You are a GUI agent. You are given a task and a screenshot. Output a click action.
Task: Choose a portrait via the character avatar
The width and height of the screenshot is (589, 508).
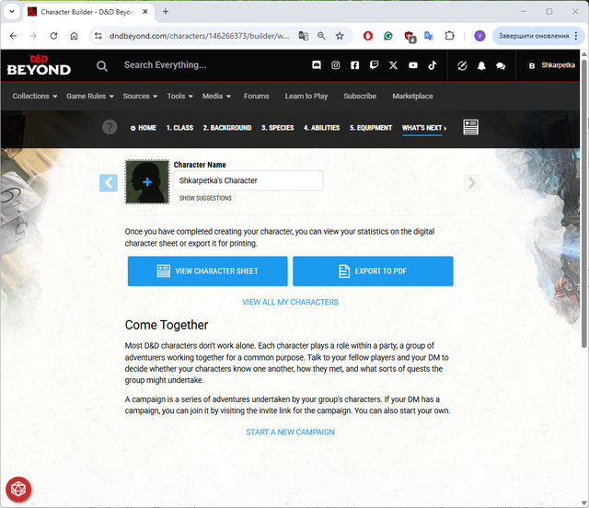[147, 182]
